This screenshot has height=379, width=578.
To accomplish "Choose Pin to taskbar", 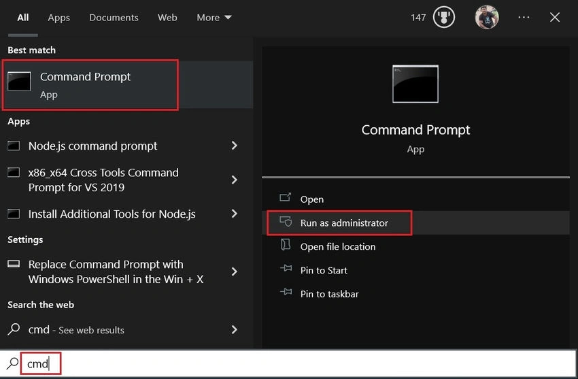I will click(415, 294).
